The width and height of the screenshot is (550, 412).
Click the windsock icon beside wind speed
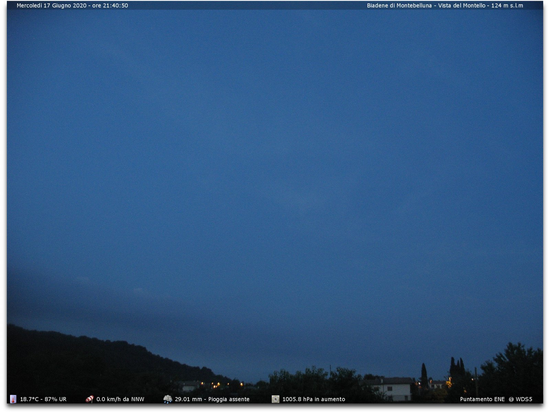[x=89, y=399]
